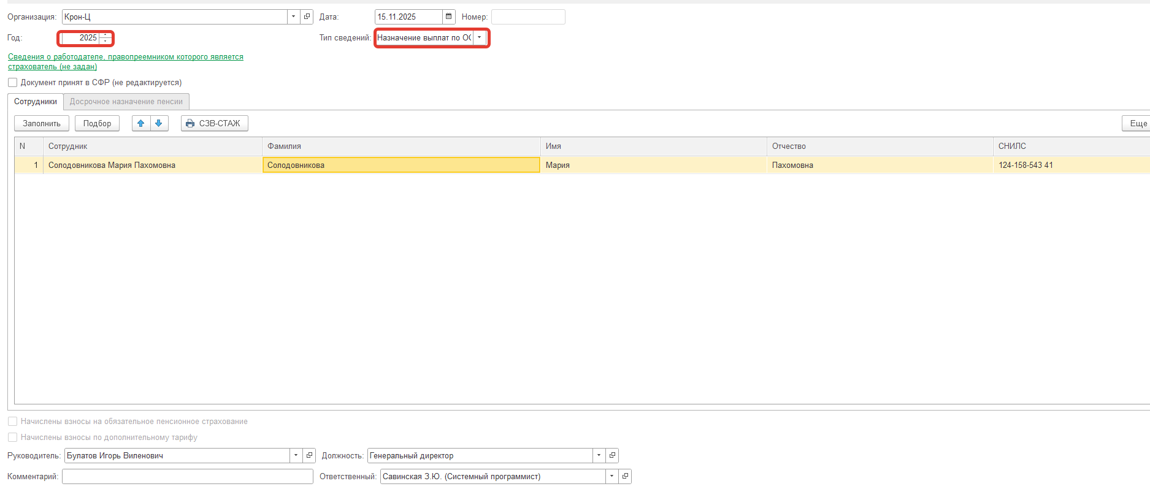Open the Руководитель record via open icon

(309, 455)
